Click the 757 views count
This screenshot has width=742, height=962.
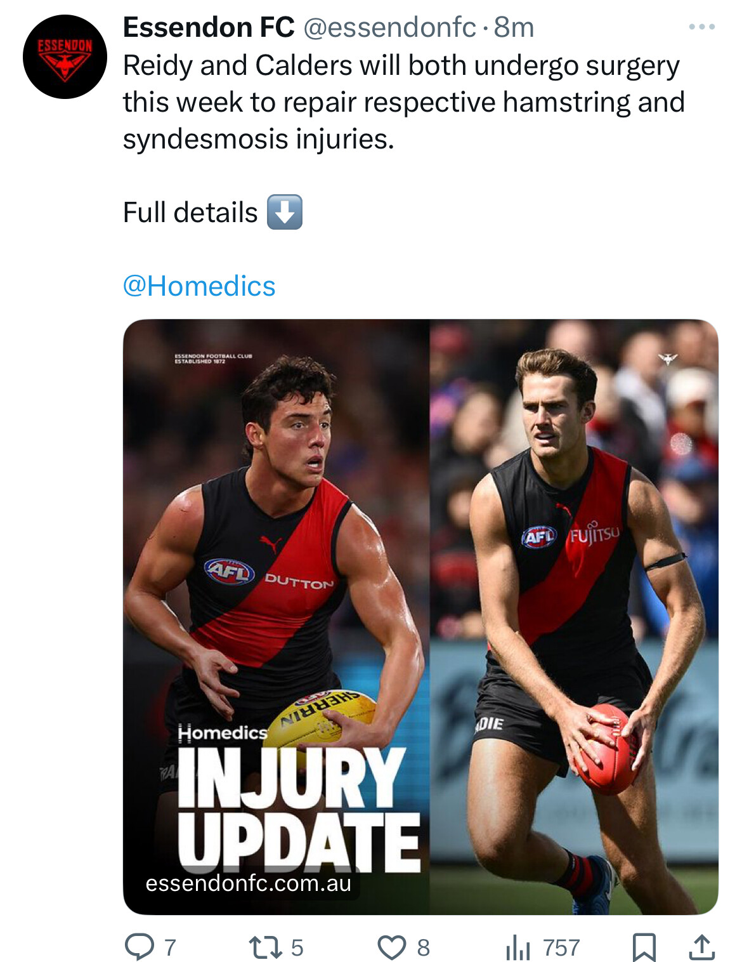click(x=561, y=947)
